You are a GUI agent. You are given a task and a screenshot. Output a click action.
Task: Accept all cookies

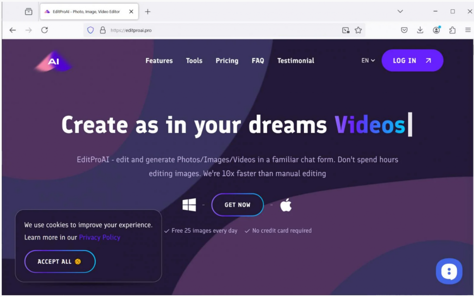coord(60,261)
